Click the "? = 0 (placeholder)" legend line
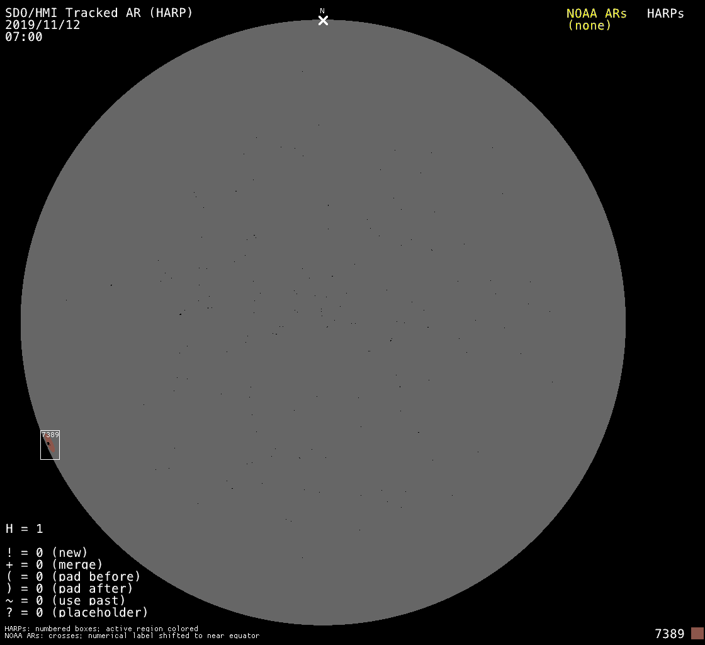This screenshot has height=645, width=705. tap(77, 612)
